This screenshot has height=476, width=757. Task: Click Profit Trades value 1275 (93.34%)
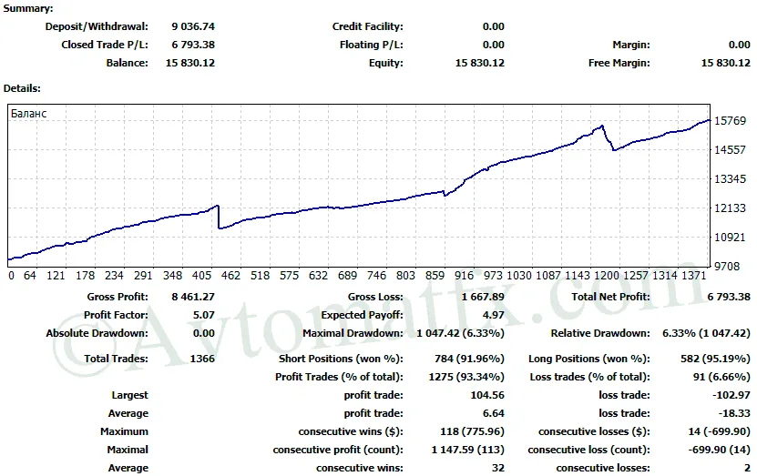coord(466,378)
